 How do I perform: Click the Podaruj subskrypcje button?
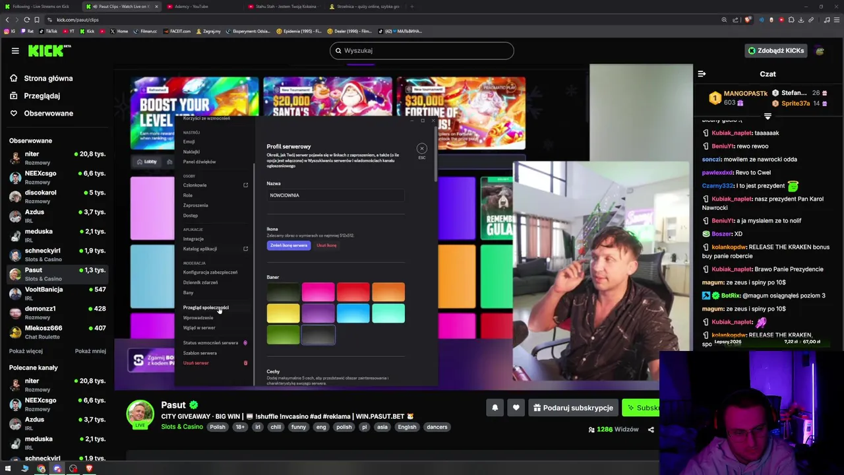click(x=573, y=408)
